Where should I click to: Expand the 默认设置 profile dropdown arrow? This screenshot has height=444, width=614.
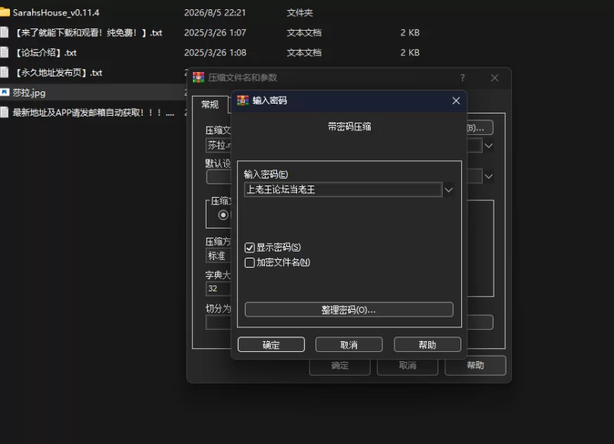489,176
